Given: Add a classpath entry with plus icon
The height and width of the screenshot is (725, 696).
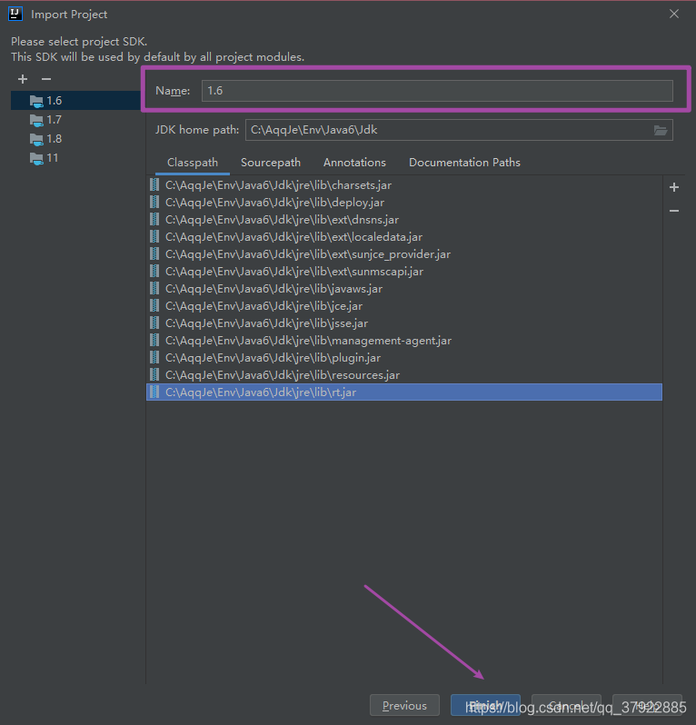Looking at the screenshot, I should [674, 187].
